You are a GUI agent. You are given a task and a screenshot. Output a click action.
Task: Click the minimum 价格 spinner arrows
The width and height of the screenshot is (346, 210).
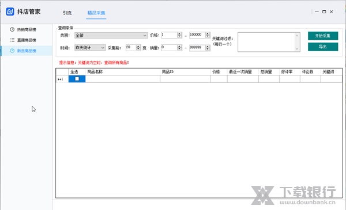(x=179, y=35)
